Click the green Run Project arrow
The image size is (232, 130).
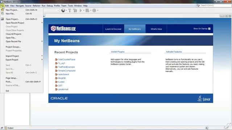click(x=80, y=10)
